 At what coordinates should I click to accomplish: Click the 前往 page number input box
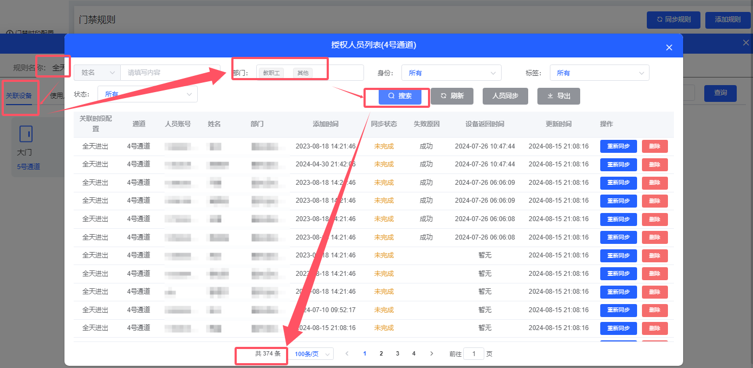point(474,354)
